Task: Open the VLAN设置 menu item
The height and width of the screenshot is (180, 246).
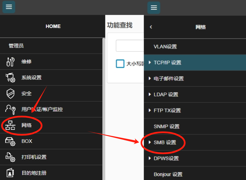Action: pos(165,47)
